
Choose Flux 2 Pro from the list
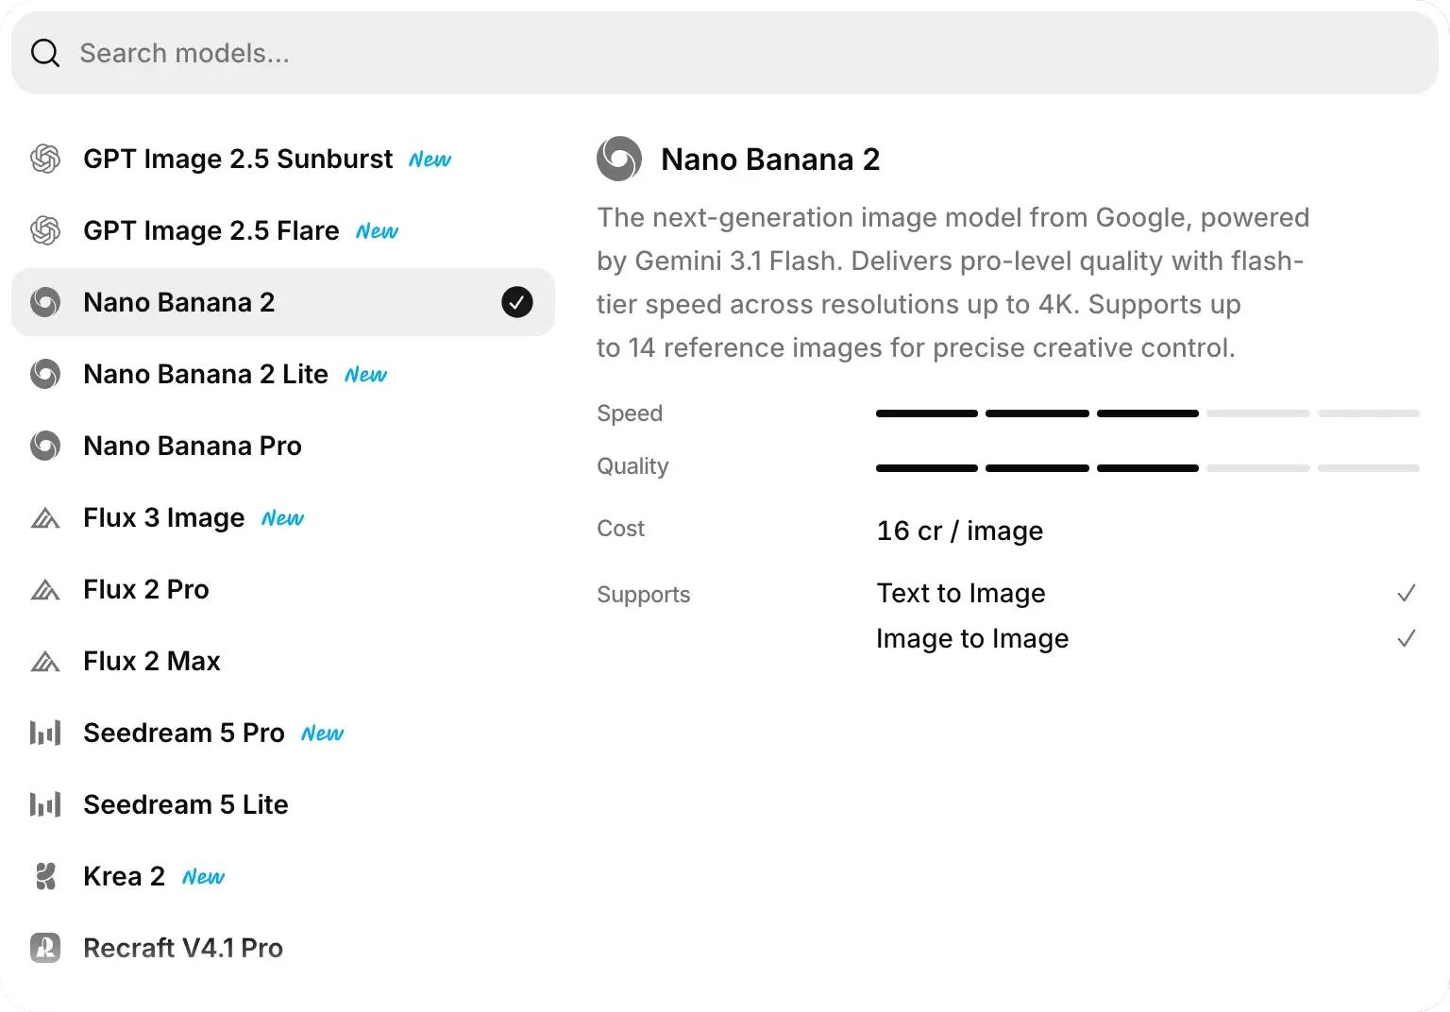tap(283, 589)
